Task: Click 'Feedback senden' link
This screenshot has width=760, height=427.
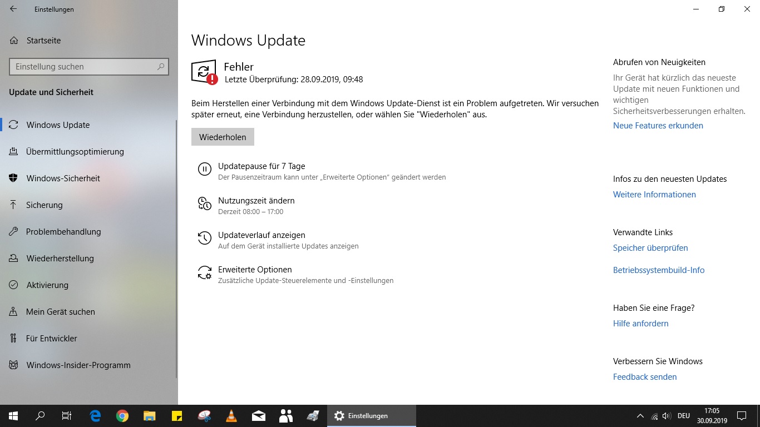Action: (x=645, y=377)
